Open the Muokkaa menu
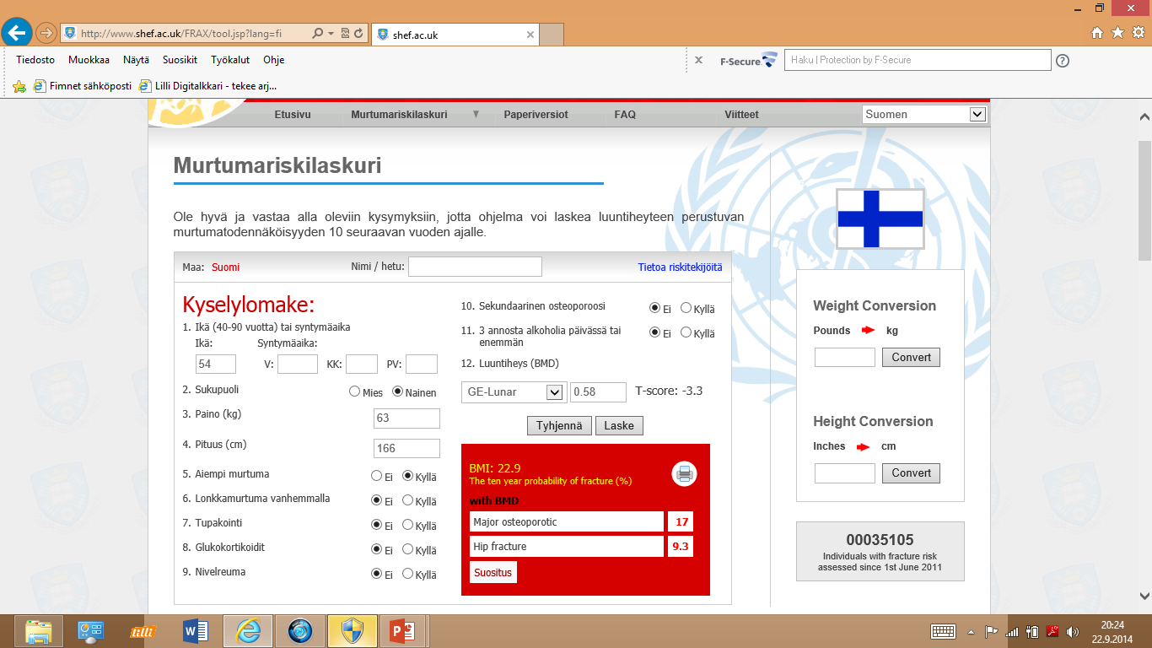The image size is (1152, 648). coord(89,60)
